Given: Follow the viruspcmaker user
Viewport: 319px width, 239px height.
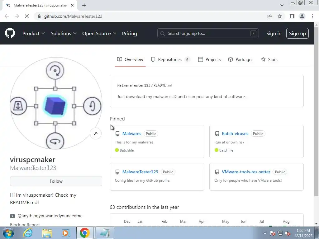Looking at the screenshot, I should pyautogui.click(x=56, y=181).
